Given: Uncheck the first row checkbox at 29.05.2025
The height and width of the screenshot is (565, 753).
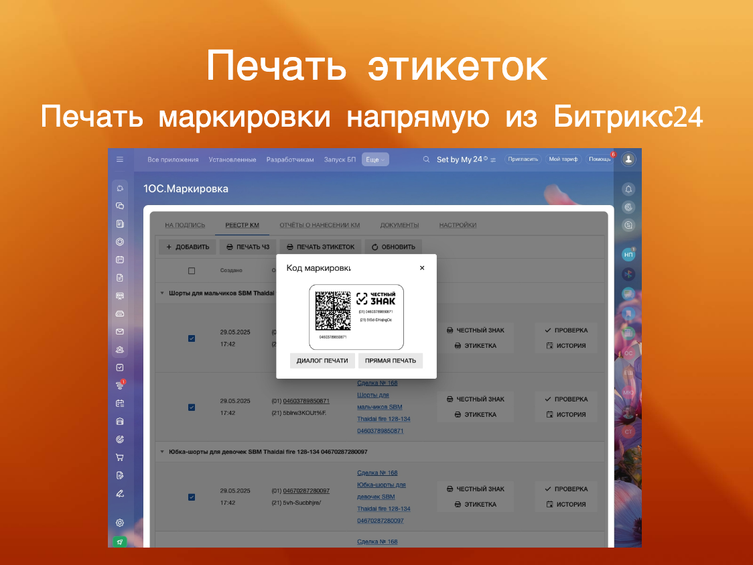Looking at the screenshot, I should pyautogui.click(x=192, y=338).
